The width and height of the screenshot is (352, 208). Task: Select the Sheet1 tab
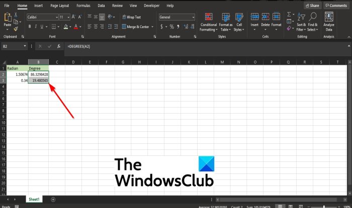point(34,199)
